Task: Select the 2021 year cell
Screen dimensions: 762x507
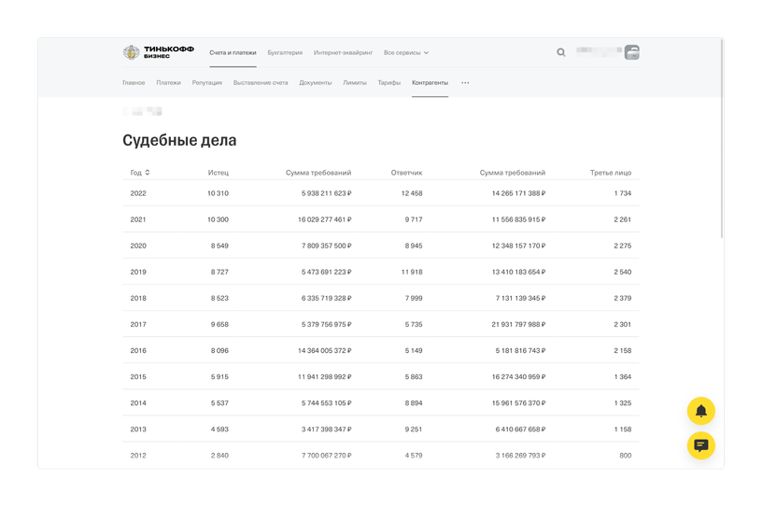Action: (x=138, y=219)
